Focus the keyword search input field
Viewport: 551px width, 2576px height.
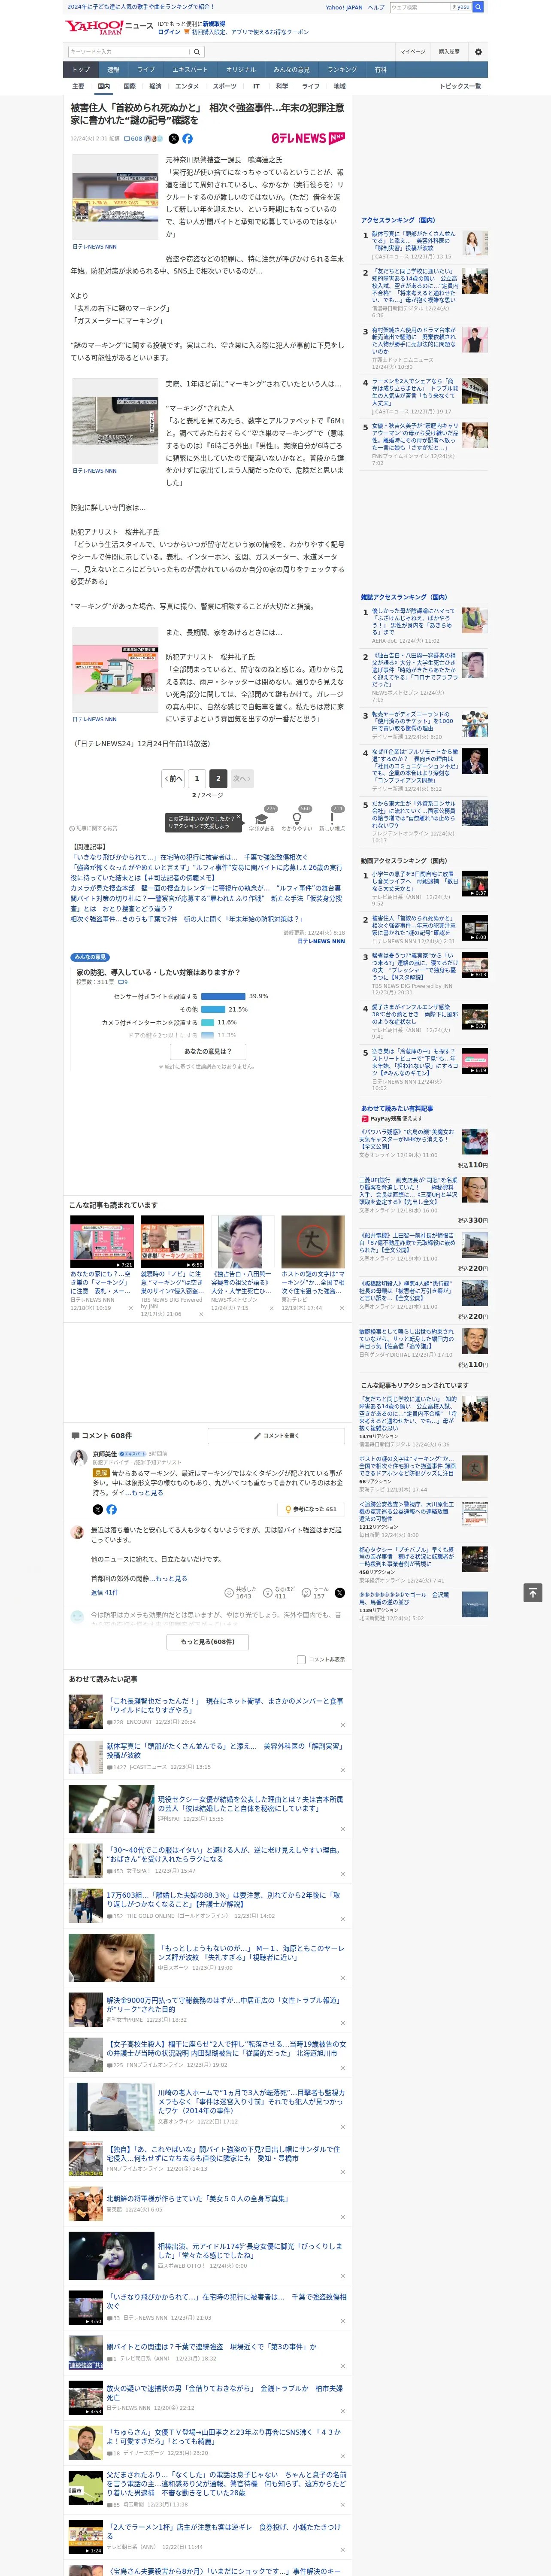[x=128, y=51]
